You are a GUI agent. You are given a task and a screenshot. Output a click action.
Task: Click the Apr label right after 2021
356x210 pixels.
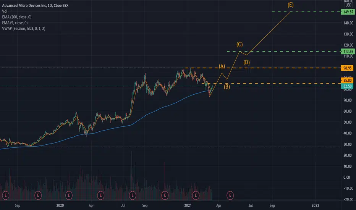(218, 205)
